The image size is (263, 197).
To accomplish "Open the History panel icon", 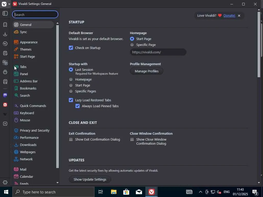I will [x=5, y=44].
